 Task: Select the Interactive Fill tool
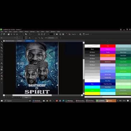1,76
